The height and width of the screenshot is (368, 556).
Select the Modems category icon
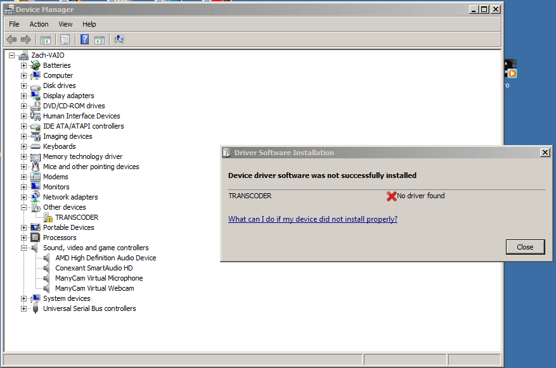coord(36,177)
